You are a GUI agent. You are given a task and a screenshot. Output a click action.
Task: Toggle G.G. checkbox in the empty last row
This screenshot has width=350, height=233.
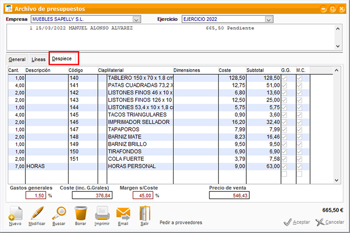click(284, 174)
